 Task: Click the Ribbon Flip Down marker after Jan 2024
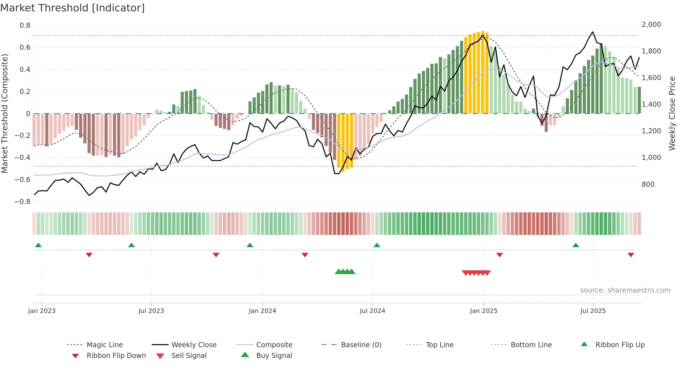pyautogui.click(x=305, y=255)
